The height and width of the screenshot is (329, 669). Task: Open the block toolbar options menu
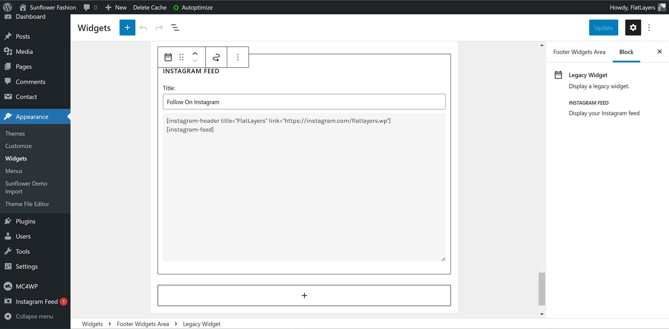238,57
